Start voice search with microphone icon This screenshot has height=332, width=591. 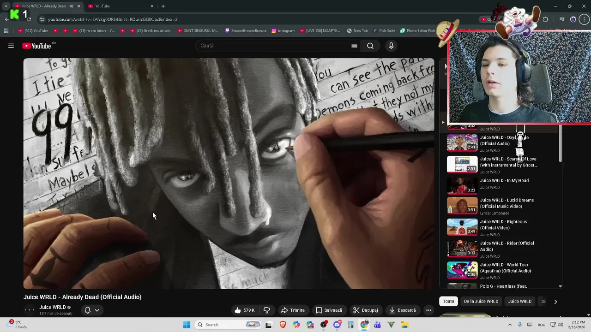coord(391,46)
